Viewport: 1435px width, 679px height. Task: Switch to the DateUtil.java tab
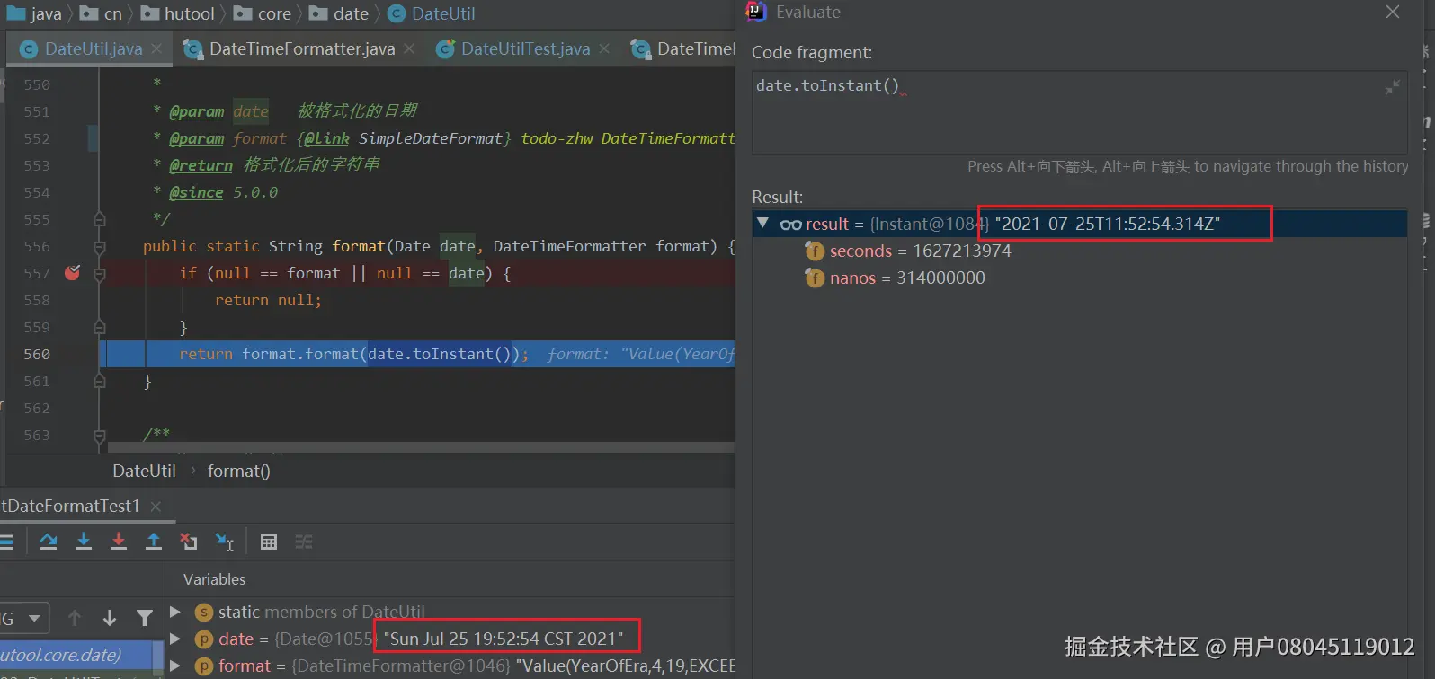click(x=94, y=48)
